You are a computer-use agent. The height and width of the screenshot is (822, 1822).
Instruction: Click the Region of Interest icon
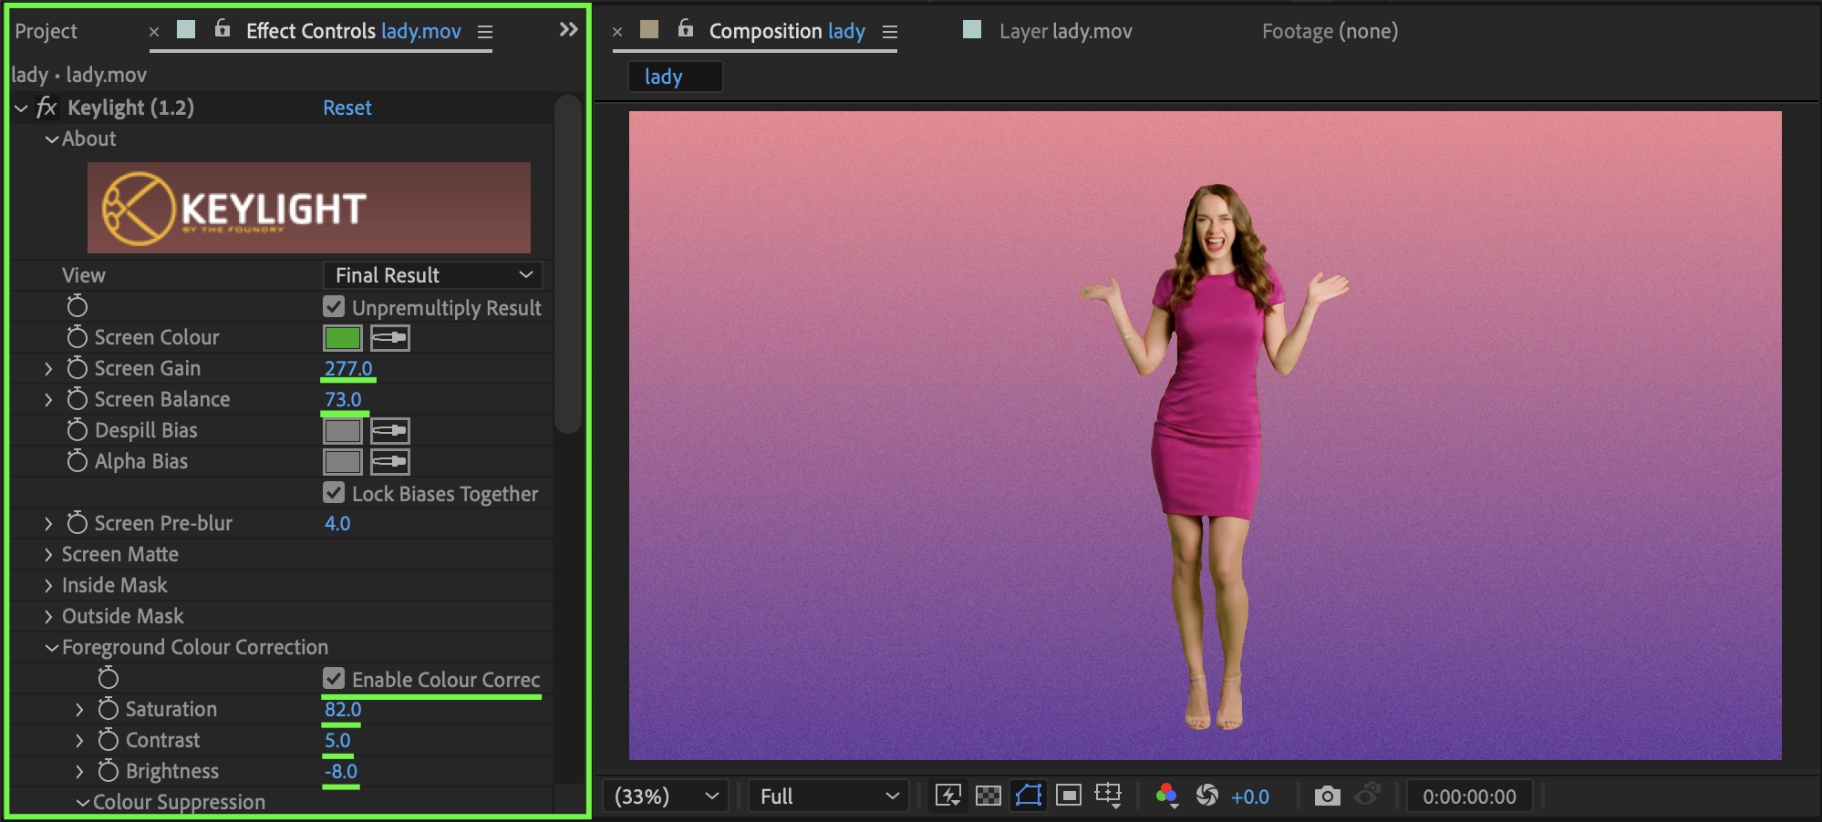1068,796
